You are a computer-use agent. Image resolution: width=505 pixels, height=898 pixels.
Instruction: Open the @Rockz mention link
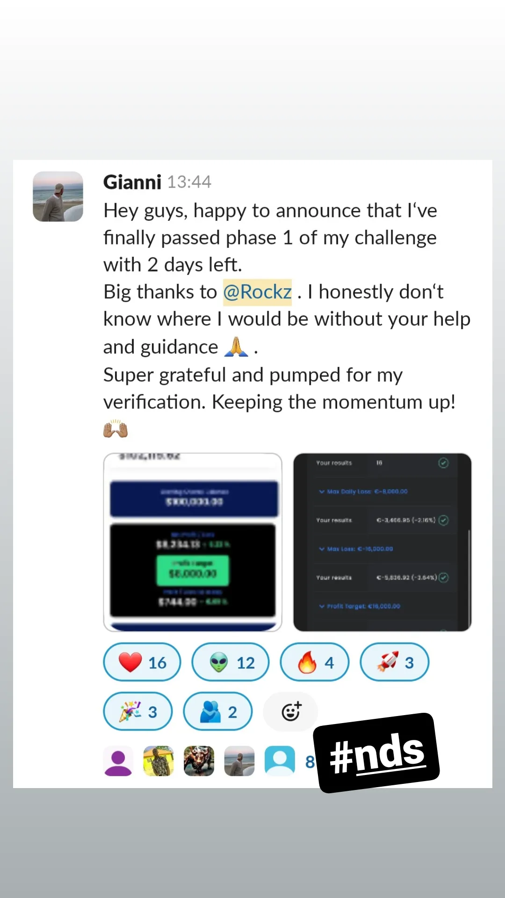click(x=257, y=292)
